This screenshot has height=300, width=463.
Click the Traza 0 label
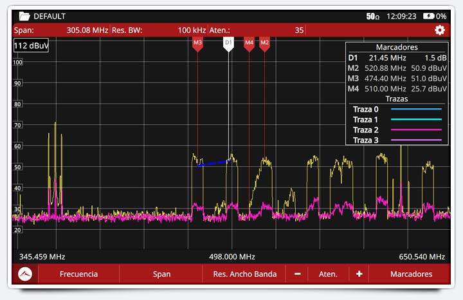tap(365, 109)
